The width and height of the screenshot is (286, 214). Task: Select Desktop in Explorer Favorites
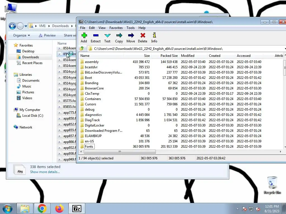[28, 51]
